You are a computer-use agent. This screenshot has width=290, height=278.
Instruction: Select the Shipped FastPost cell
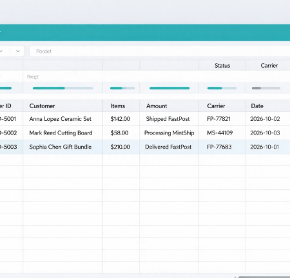[168, 119]
